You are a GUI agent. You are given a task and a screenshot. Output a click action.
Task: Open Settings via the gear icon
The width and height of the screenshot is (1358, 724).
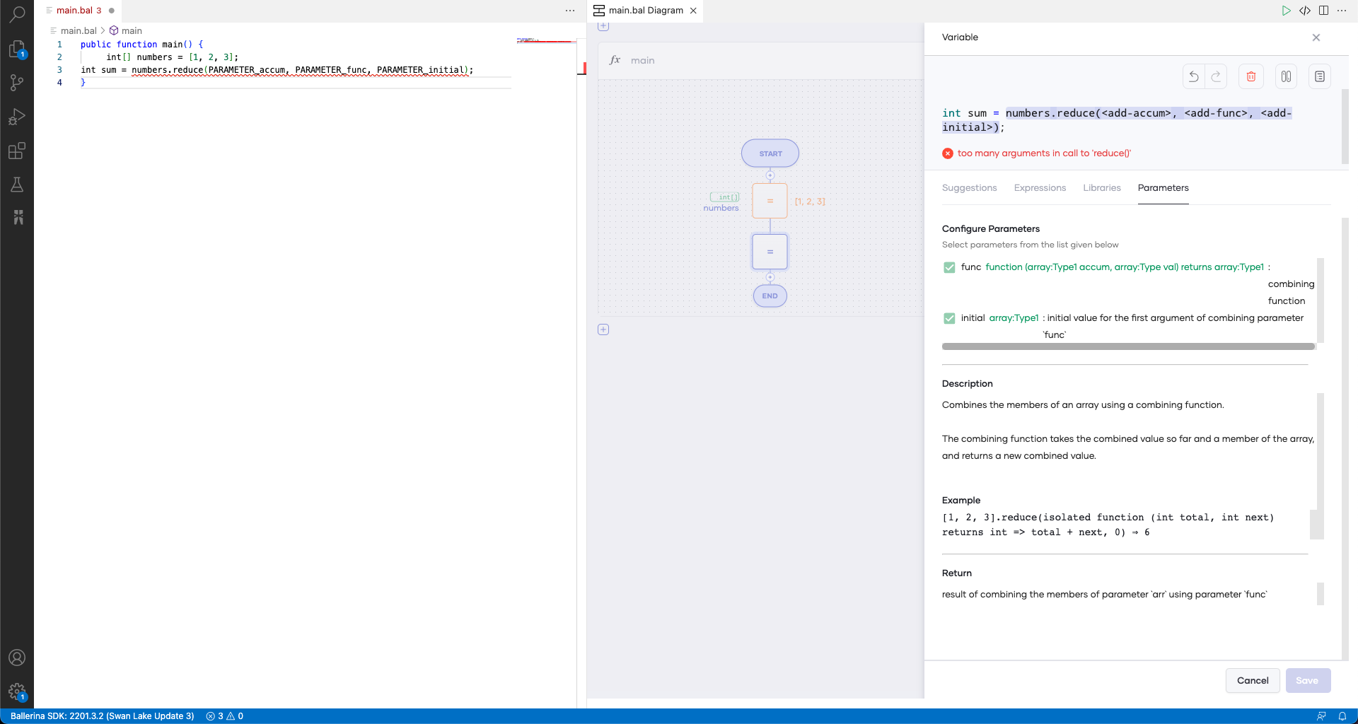[x=18, y=691]
